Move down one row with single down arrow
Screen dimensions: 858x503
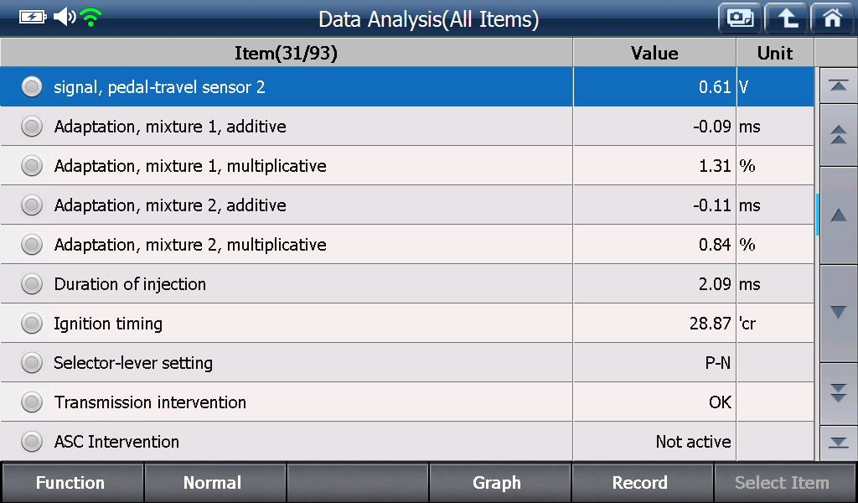(838, 313)
